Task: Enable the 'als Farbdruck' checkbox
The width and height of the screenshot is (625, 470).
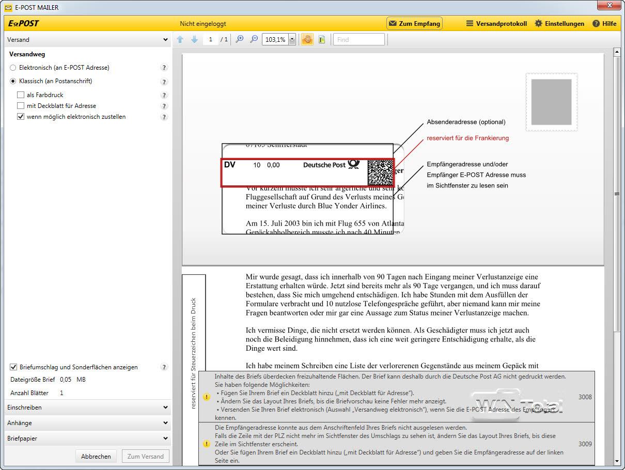Action: click(x=21, y=95)
